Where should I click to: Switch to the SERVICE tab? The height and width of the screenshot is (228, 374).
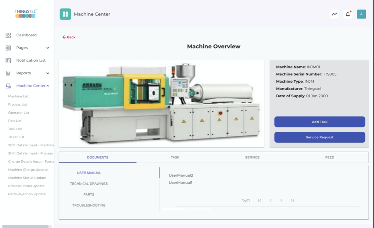252,157
